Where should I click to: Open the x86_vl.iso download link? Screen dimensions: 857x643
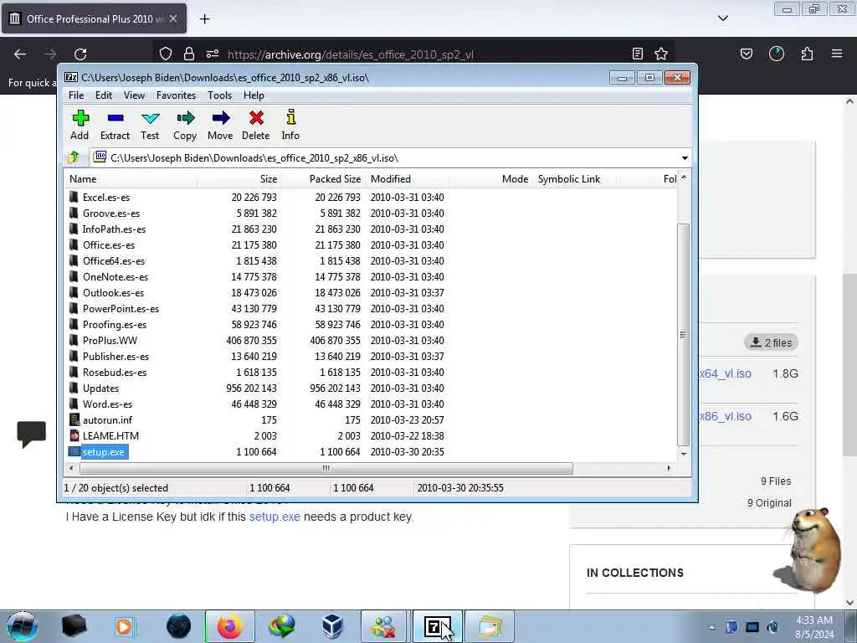[726, 416]
